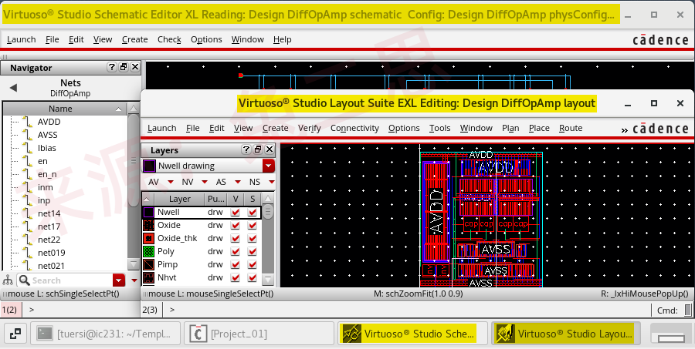Open the AV dropdown arrow

coord(171,182)
